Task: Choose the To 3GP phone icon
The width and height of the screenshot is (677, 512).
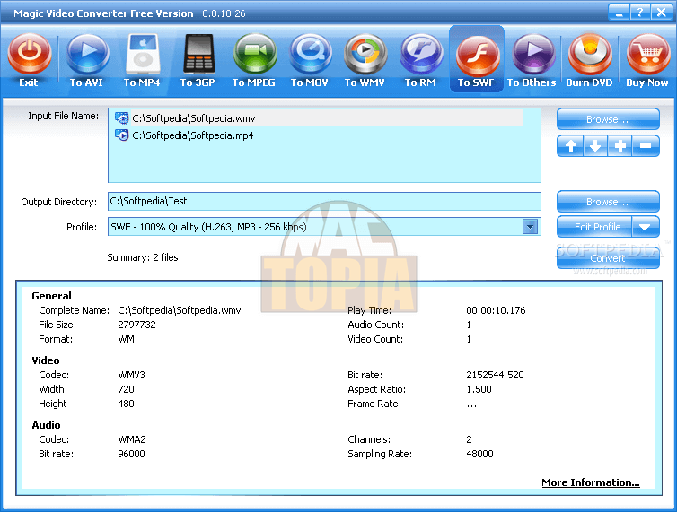Action: (x=198, y=55)
